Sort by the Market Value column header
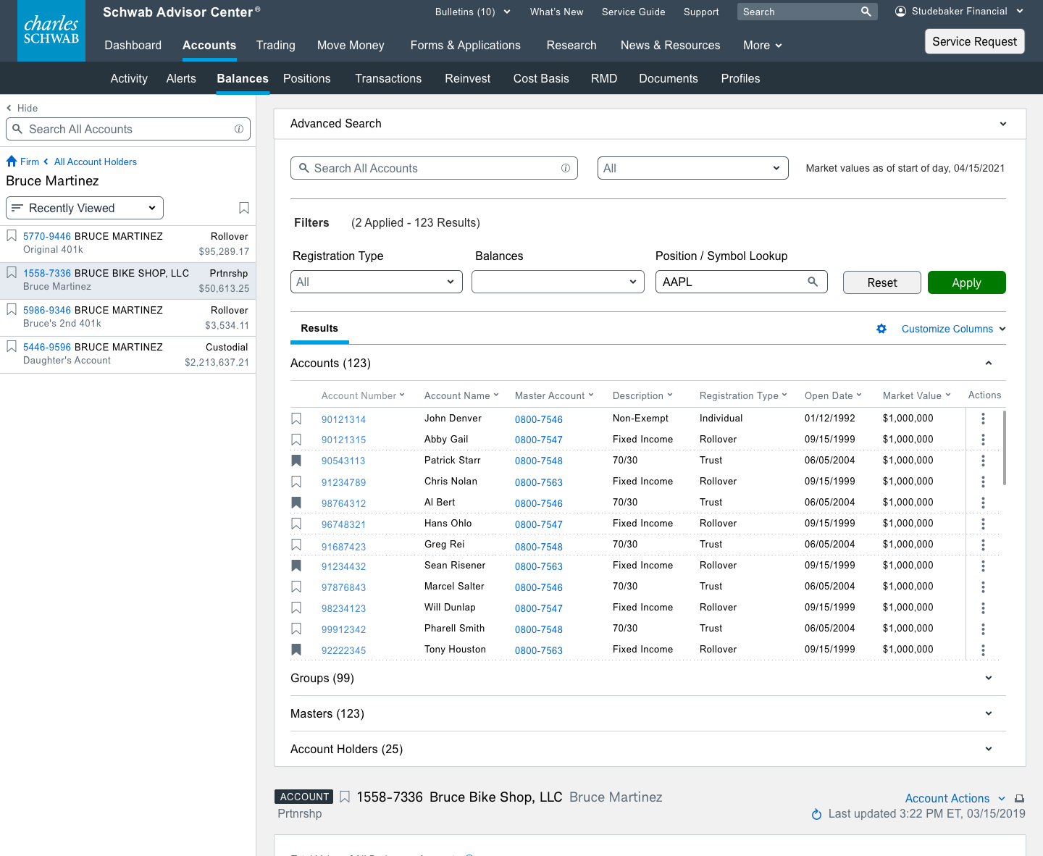 916,395
